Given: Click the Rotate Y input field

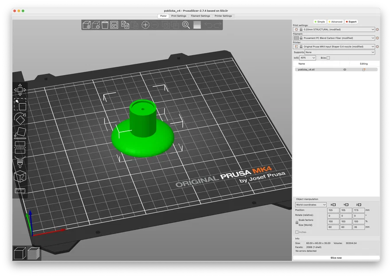Looking at the screenshot, I should click(x=346, y=216).
